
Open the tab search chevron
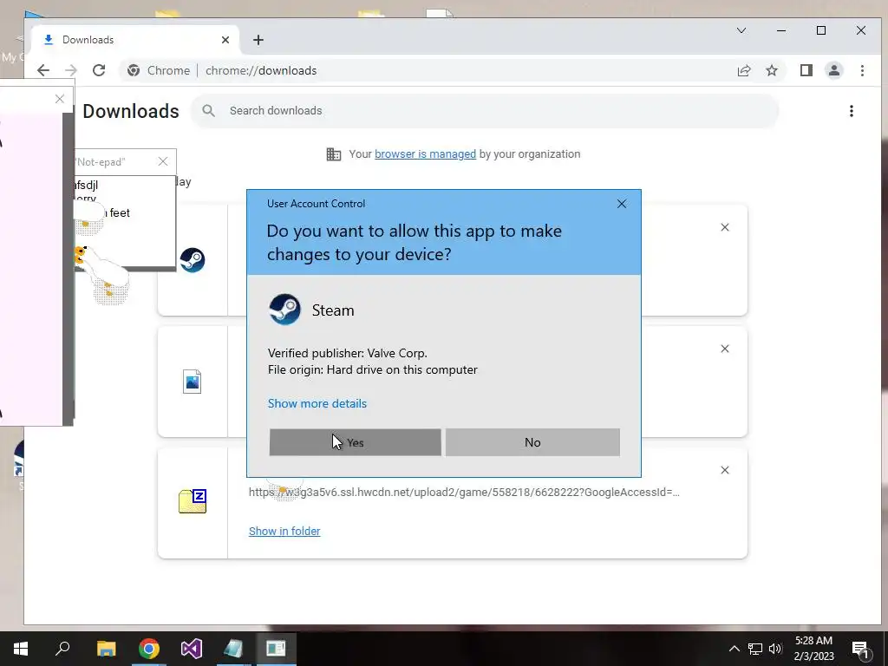(x=741, y=30)
